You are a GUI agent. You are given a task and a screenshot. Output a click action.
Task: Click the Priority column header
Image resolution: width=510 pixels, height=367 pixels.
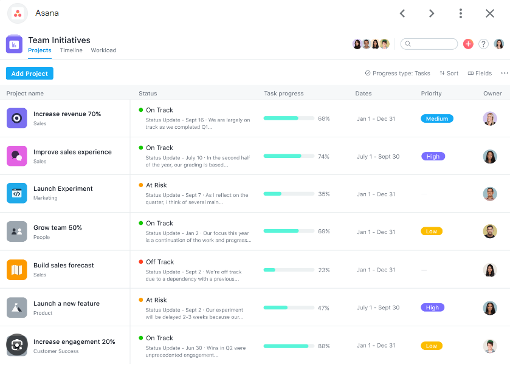pos(432,94)
